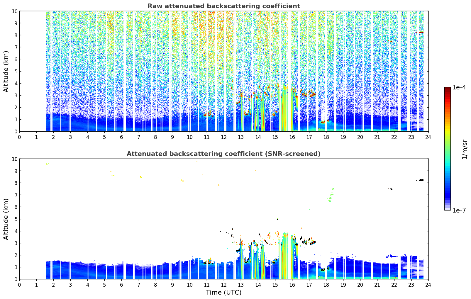Click the 18 tick on top time axis
This screenshot has width=471, height=299.
[326, 137]
